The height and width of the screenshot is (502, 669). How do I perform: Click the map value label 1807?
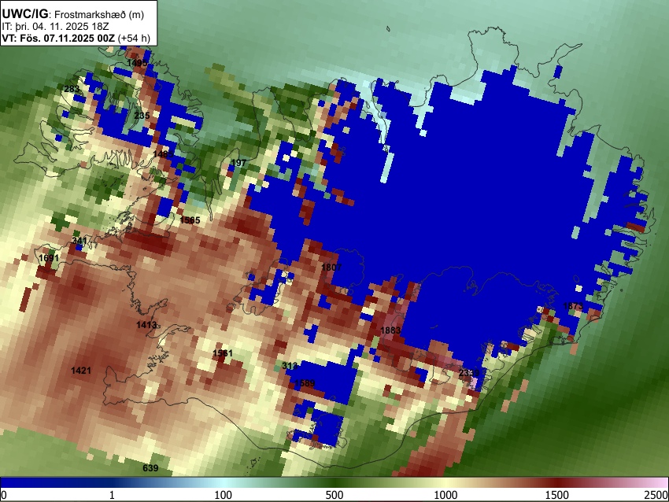pyautogui.click(x=331, y=268)
